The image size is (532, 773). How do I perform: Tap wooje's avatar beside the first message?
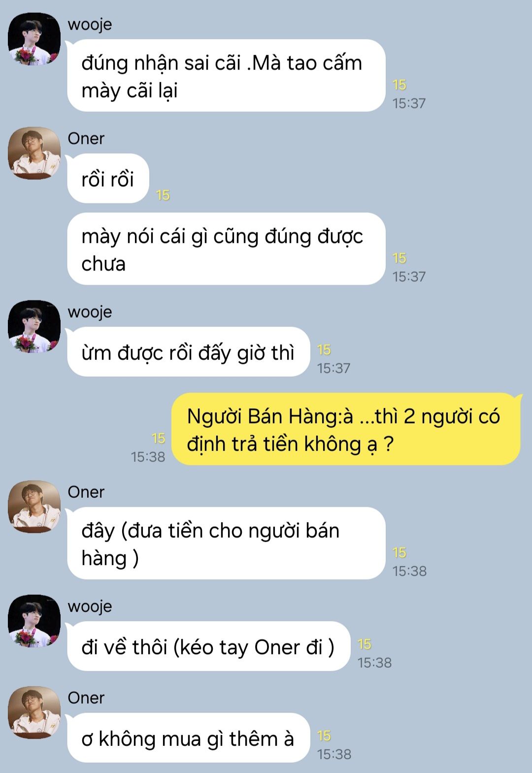coord(34,39)
